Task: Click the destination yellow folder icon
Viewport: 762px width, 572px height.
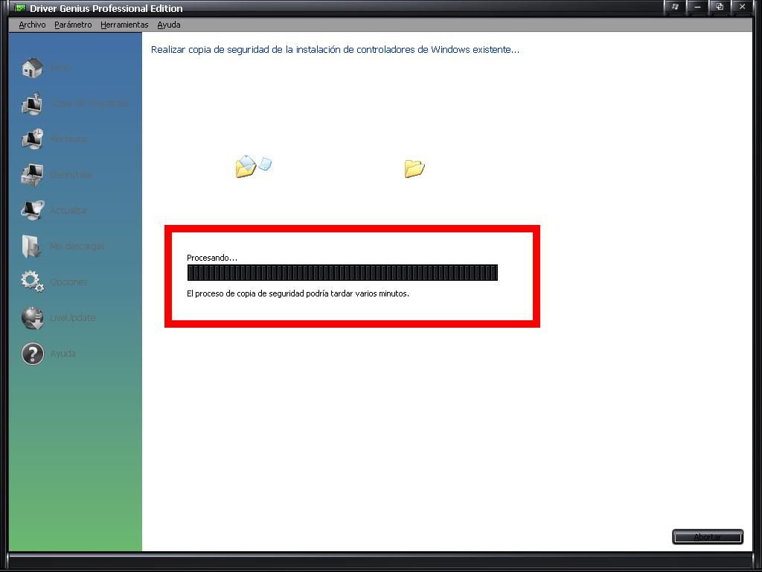Action: coord(414,168)
